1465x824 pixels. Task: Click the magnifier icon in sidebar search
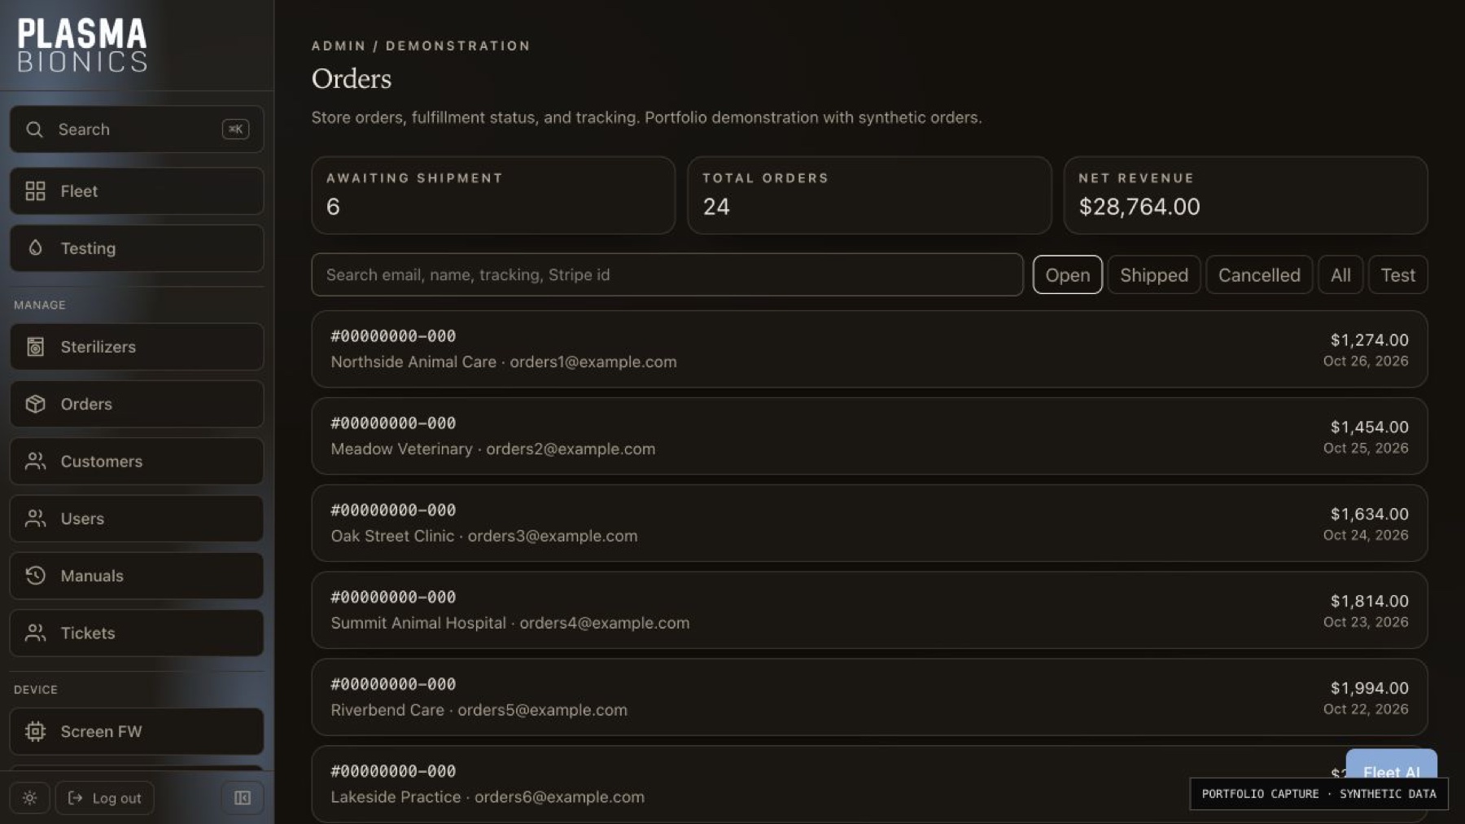[34, 129]
